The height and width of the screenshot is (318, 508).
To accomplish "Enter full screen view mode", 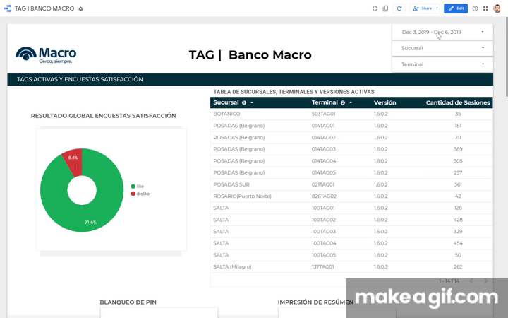I will tap(375, 8).
